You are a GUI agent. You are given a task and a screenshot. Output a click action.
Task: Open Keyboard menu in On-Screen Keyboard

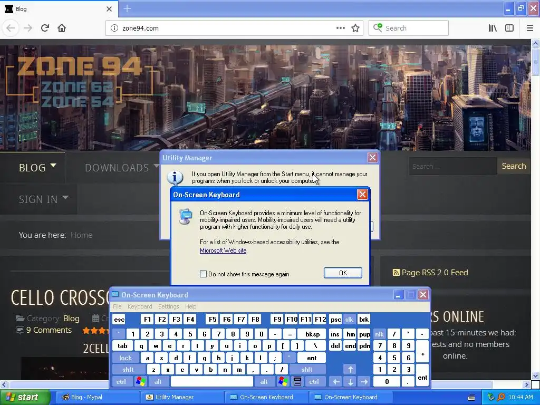click(139, 306)
